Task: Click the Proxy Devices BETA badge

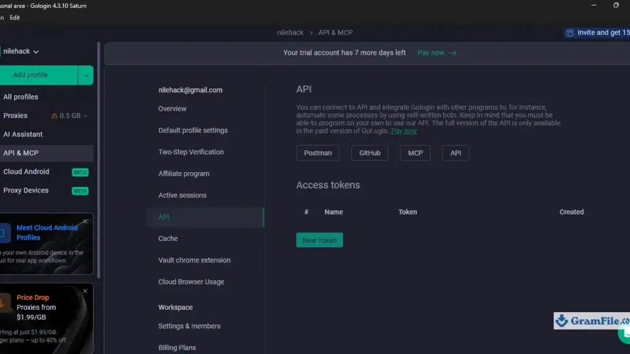Action: [80, 191]
